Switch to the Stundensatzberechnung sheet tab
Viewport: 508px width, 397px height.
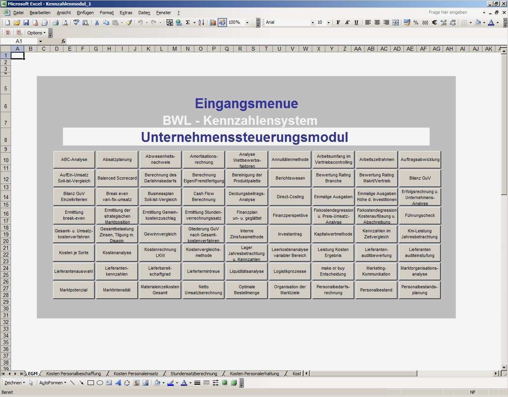click(x=194, y=373)
